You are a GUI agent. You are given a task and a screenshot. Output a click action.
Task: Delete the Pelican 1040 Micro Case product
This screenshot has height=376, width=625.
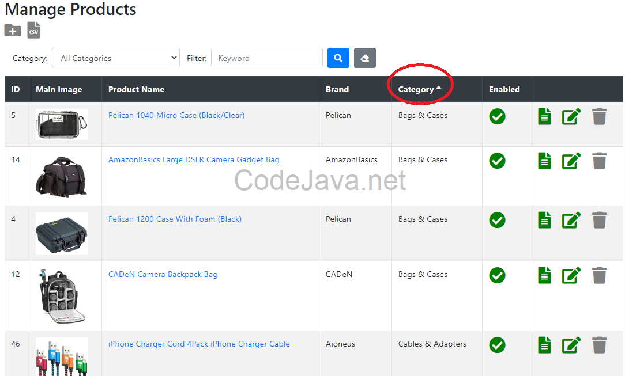pyautogui.click(x=599, y=116)
